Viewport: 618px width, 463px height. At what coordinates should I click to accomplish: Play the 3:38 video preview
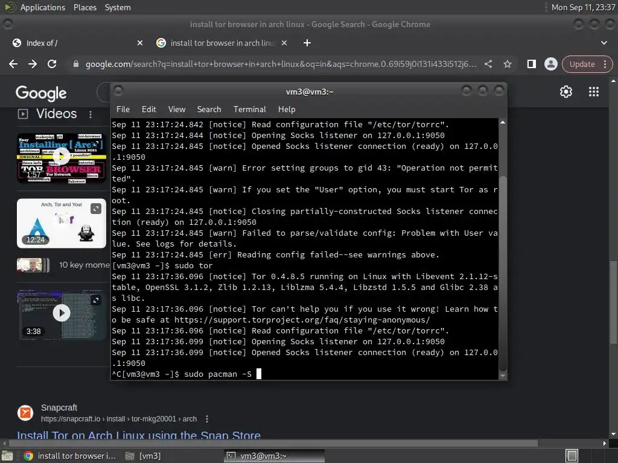pos(61,313)
